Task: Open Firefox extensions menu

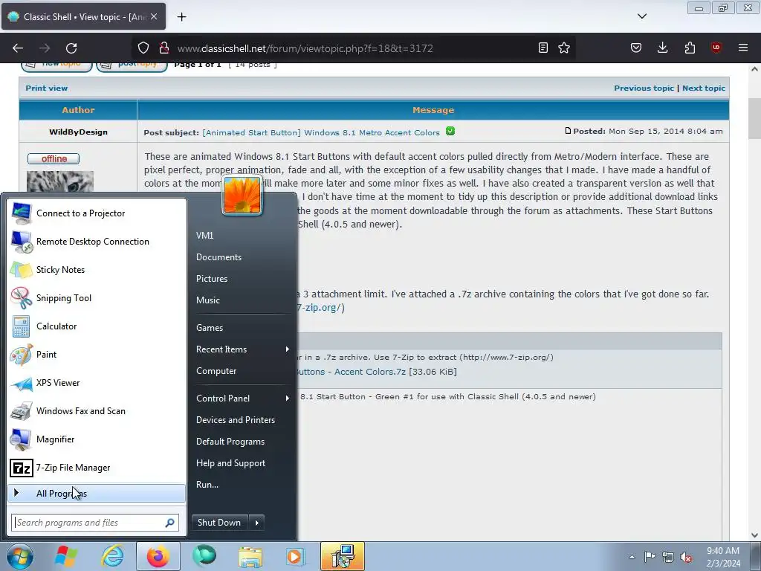Action: pos(690,48)
